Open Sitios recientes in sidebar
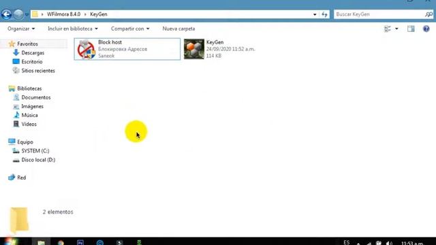The width and height of the screenshot is (436, 245). 38,71
